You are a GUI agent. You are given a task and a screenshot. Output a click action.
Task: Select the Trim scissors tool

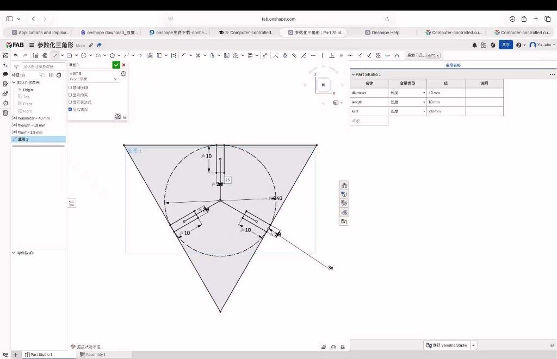(198, 55)
